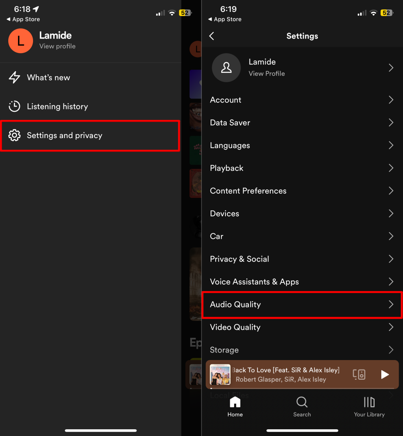
Task: Go to Search tab
Action: (302, 407)
